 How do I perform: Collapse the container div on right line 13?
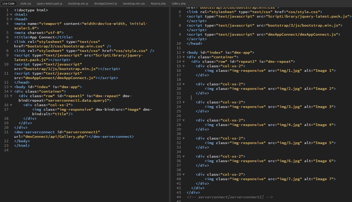coord(184,57)
